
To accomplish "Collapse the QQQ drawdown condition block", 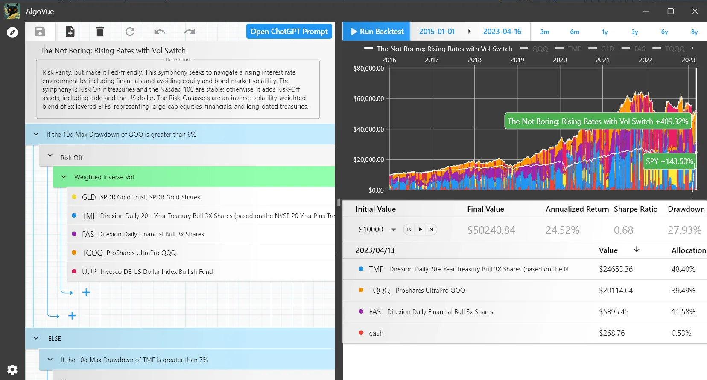I will [x=36, y=135].
